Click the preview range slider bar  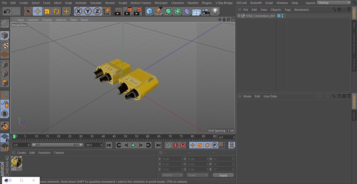coord(58,145)
